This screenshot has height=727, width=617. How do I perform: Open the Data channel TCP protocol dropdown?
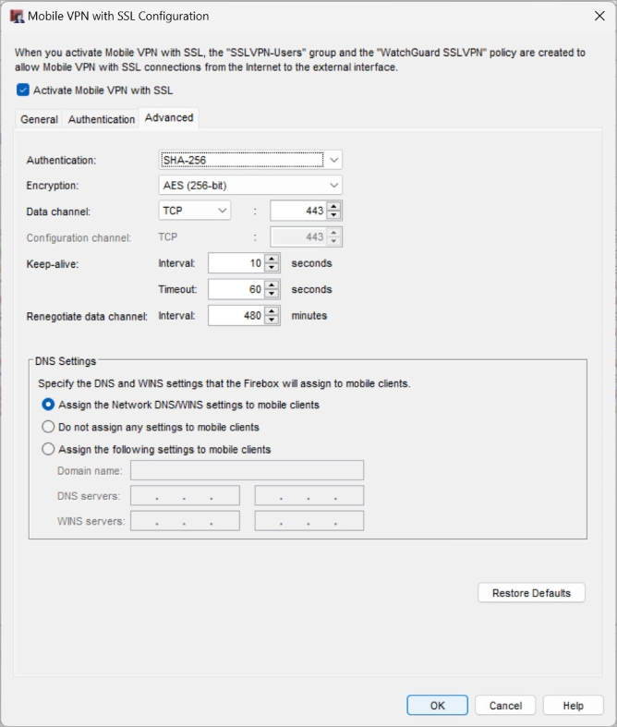[195, 211]
